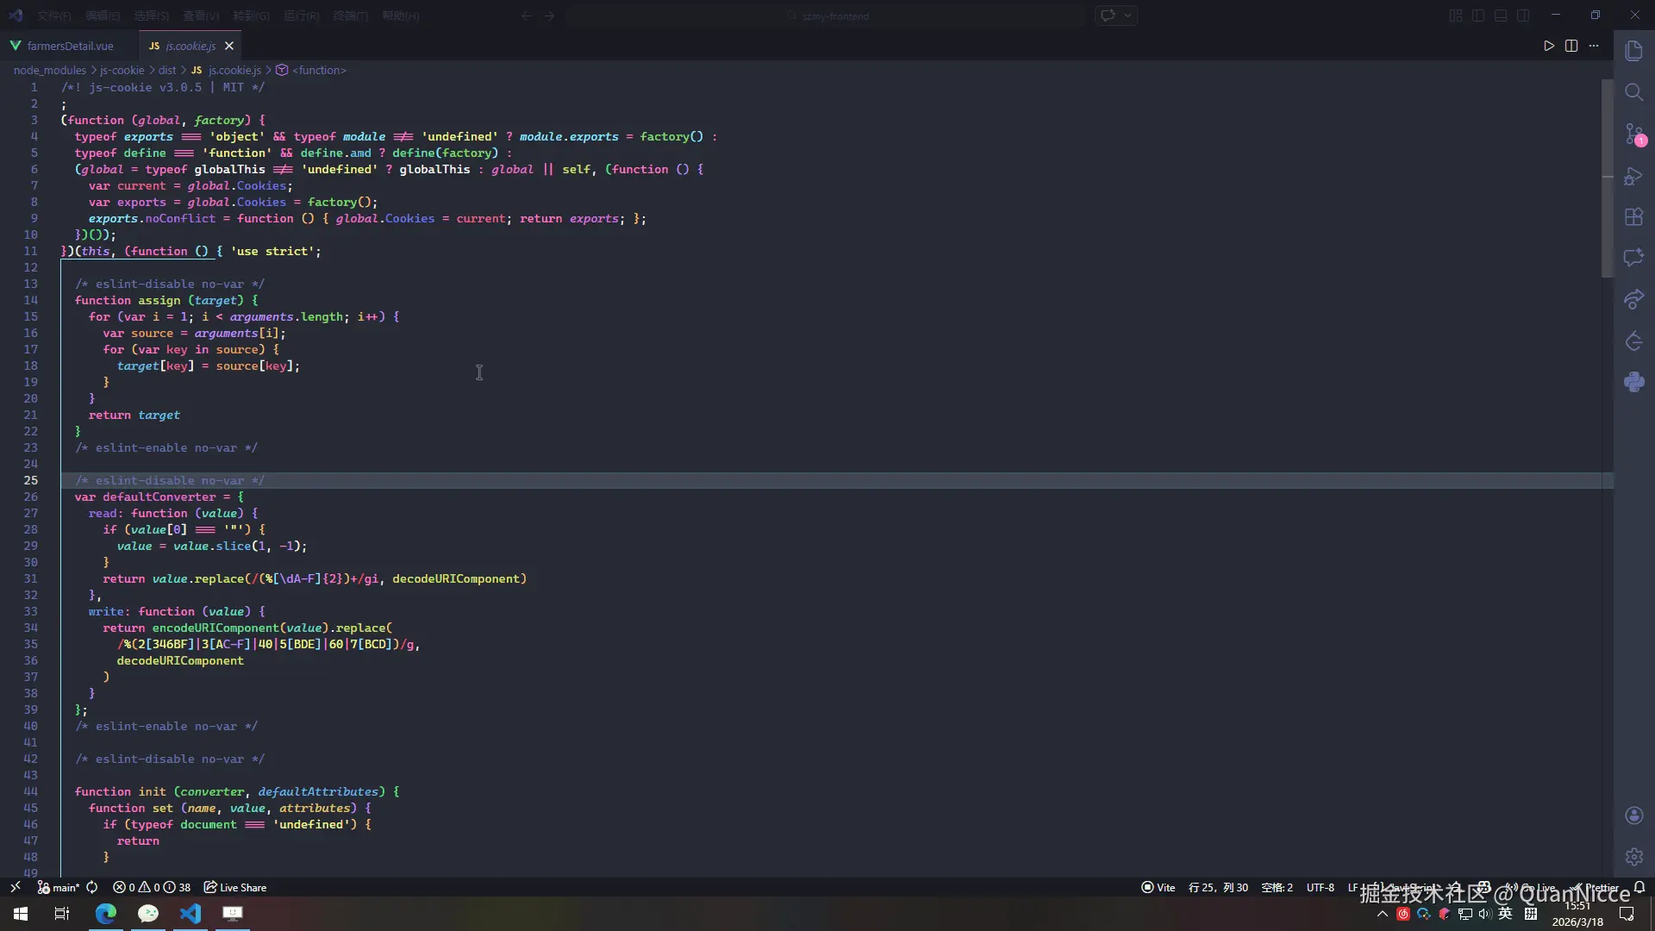Open the Source Control view
Image resolution: width=1655 pixels, height=931 pixels.
click(1633, 134)
